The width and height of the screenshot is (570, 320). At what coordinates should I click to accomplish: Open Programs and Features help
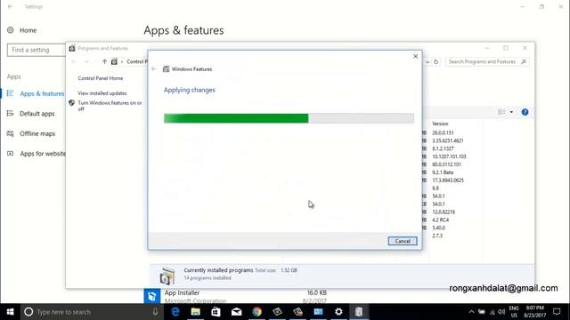coord(525,112)
